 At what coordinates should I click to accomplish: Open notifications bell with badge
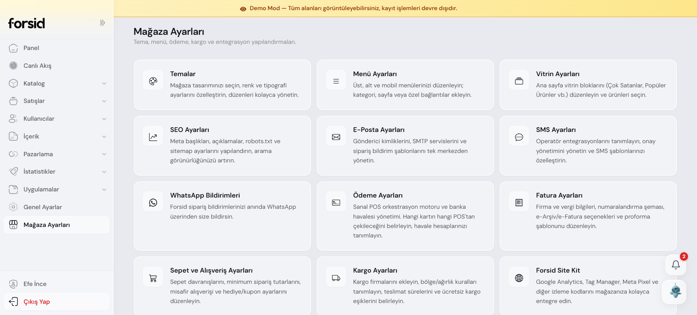676,265
